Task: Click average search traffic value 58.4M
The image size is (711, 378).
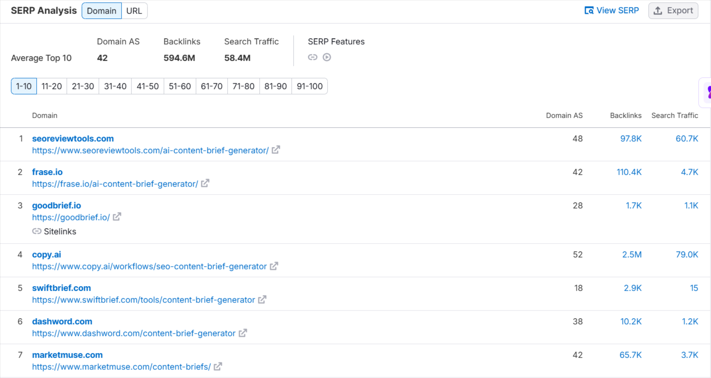Action: point(237,58)
